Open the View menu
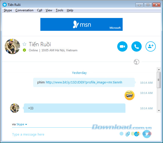Viewport: 163px width, 143px height. pos(49,10)
